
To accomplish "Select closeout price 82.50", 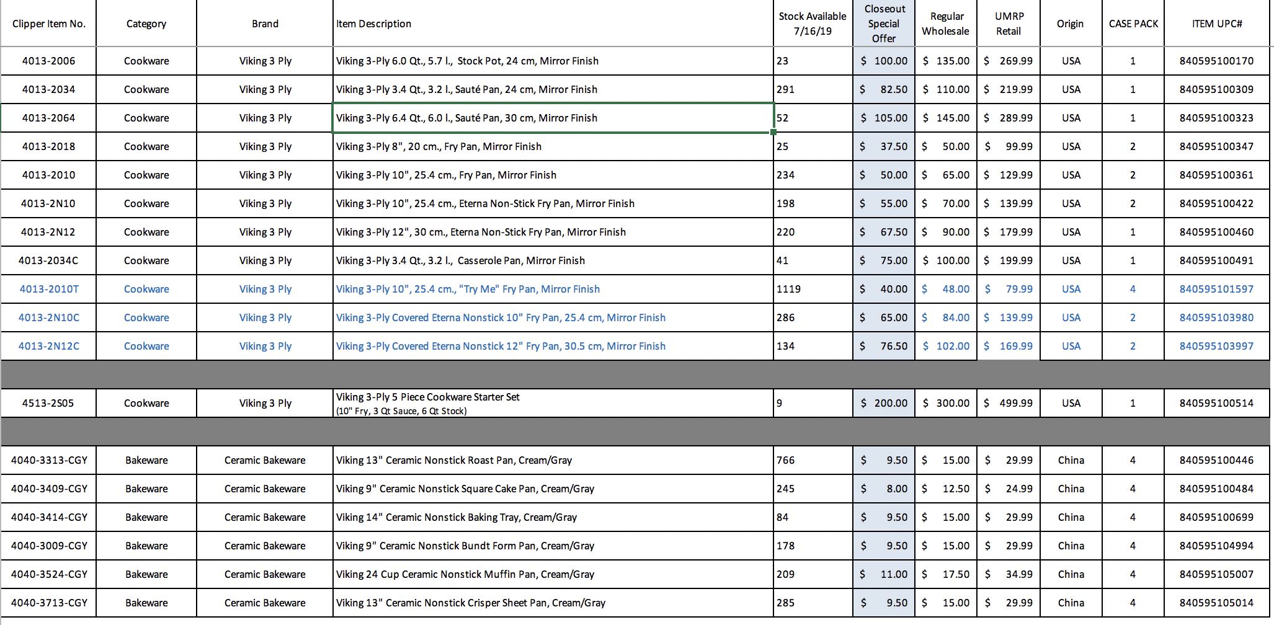I will pos(884,89).
